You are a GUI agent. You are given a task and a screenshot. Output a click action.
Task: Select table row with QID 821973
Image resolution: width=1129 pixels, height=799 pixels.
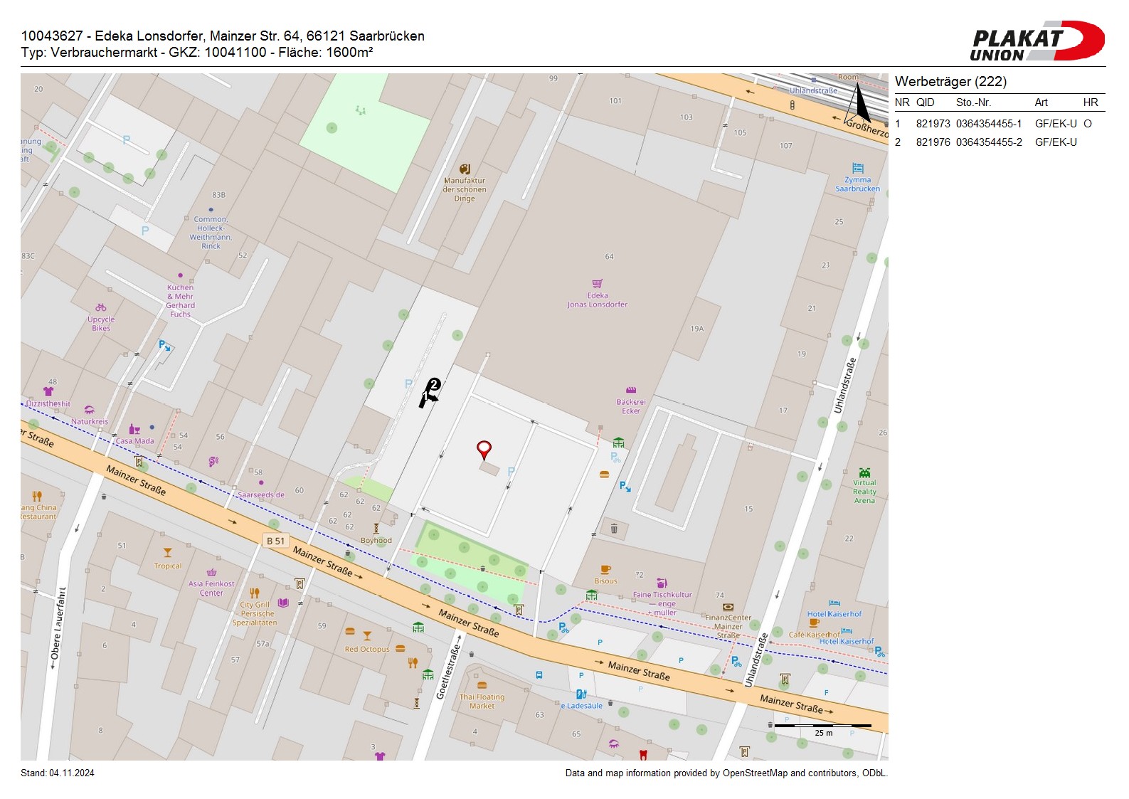point(996,124)
